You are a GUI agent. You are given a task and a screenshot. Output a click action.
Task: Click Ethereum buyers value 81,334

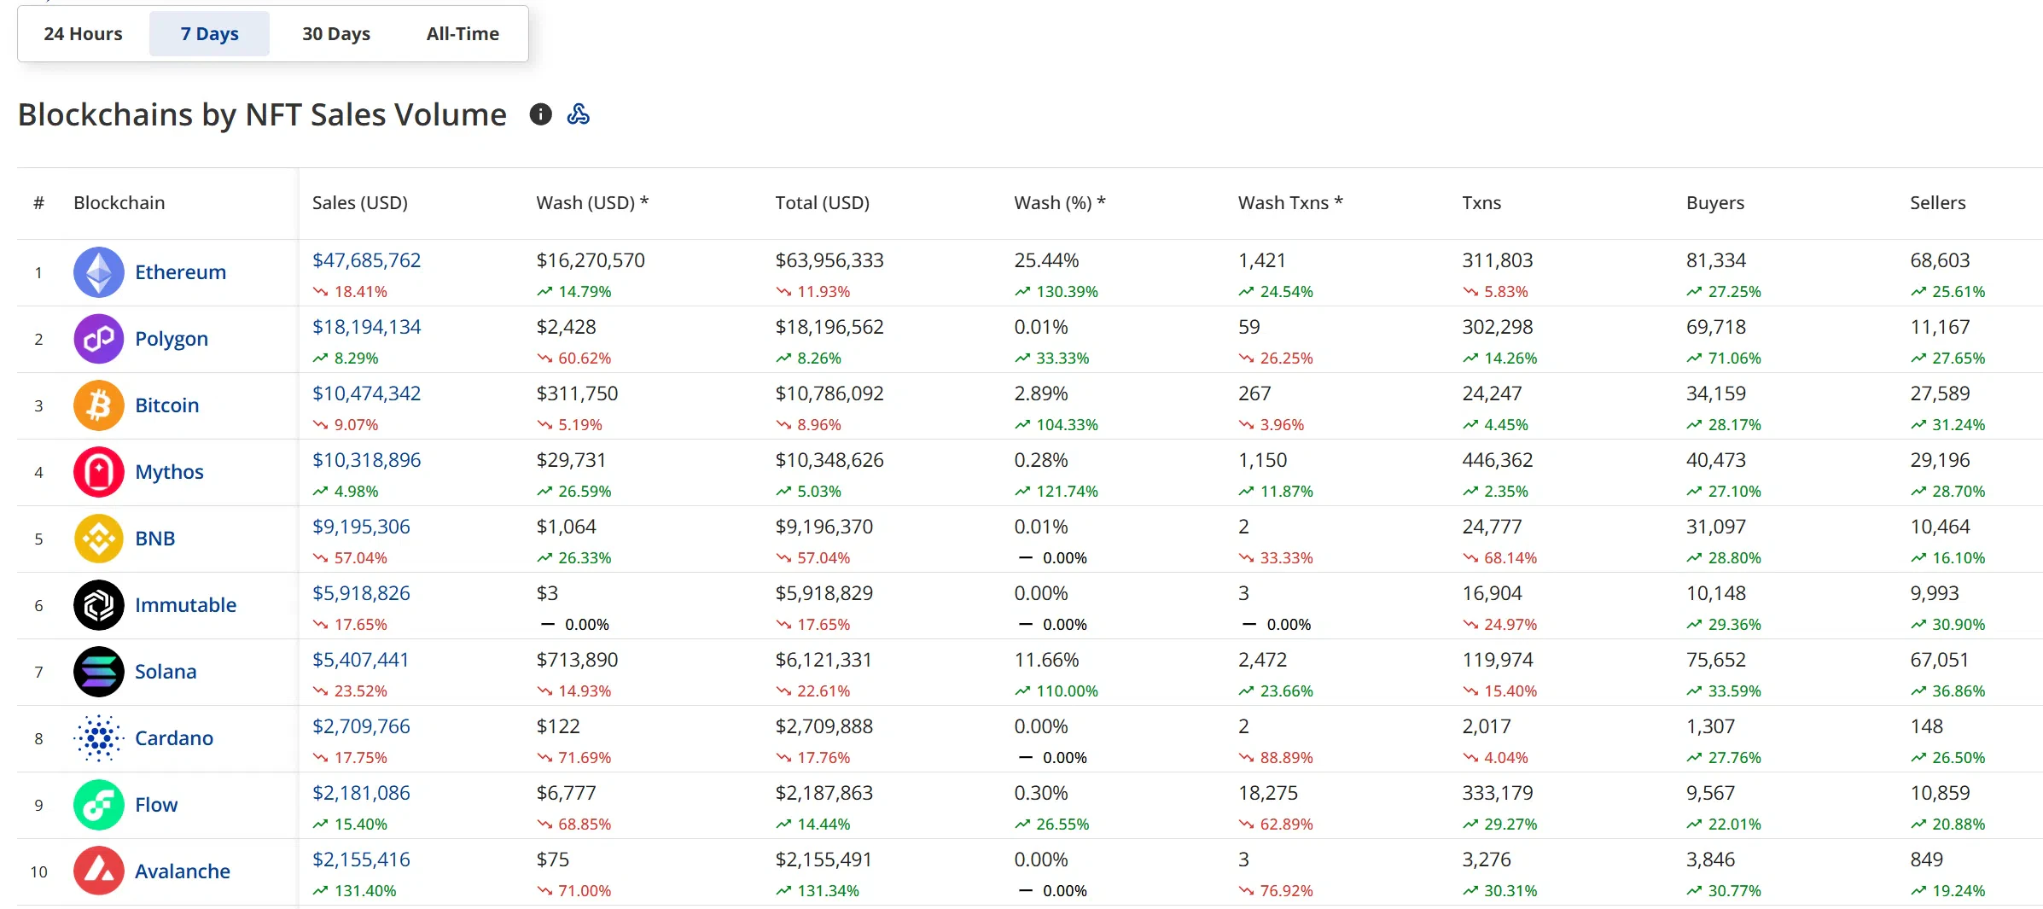point(1716,260)
